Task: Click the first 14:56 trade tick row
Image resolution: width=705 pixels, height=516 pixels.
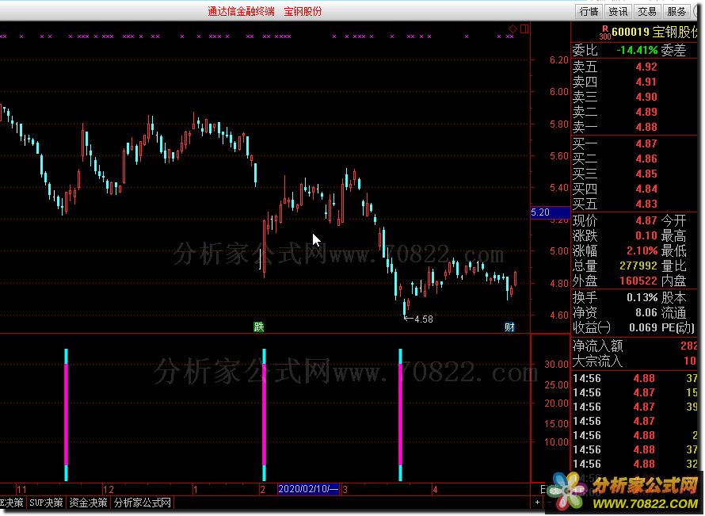Action: click(634, 378)
